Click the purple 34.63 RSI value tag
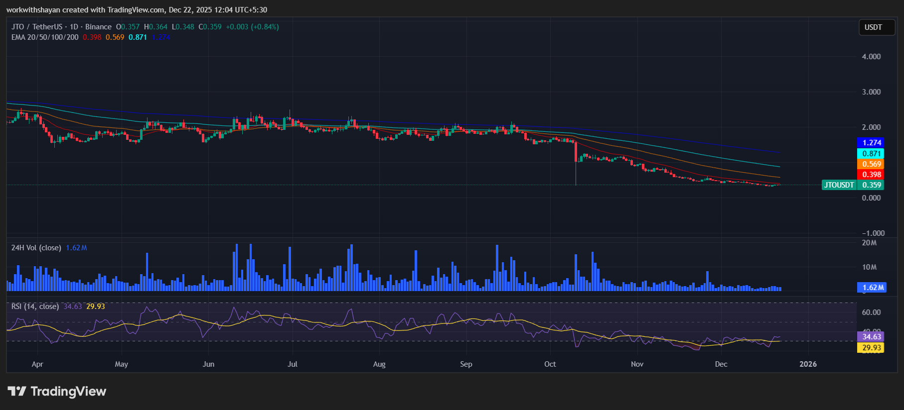The height and width of the screenshot is (410, 904). click(871, 337)
